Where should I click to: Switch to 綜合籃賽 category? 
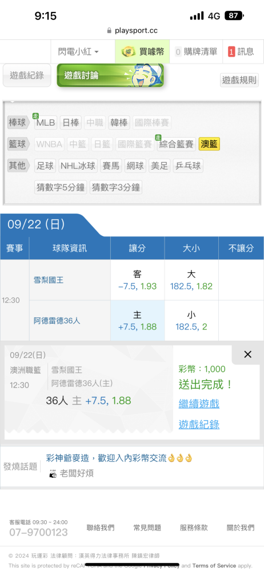[x=177, y=144]
